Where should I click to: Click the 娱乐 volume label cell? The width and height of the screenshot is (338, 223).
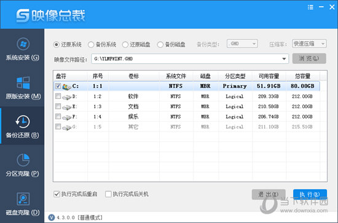(x=133, y=117)
